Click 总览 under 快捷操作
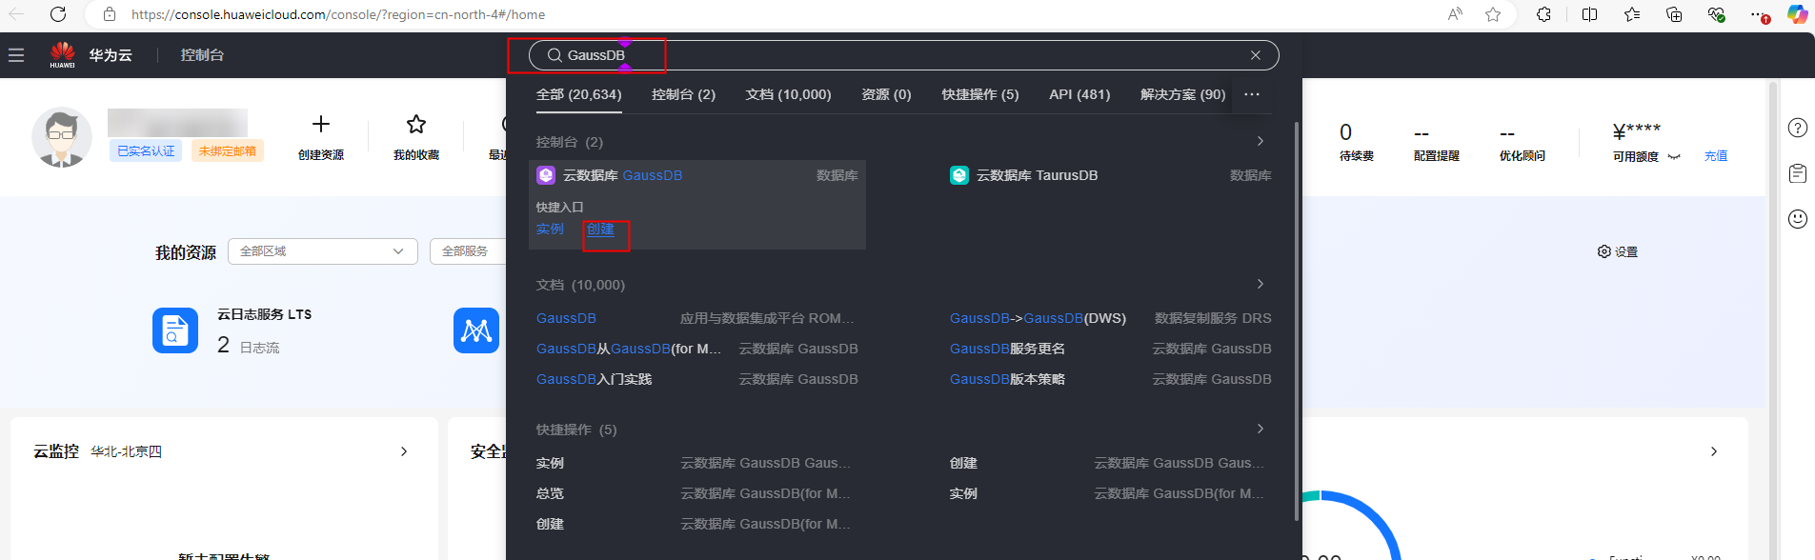This screenshot has height=560, width=1815. pyautogui.click(x=550, y=493)
